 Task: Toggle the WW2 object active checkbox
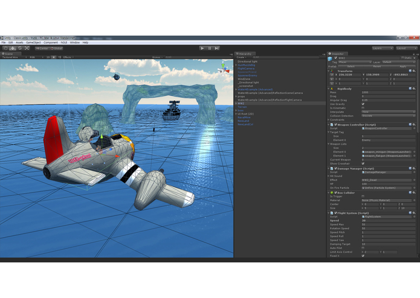click(335, 58)
